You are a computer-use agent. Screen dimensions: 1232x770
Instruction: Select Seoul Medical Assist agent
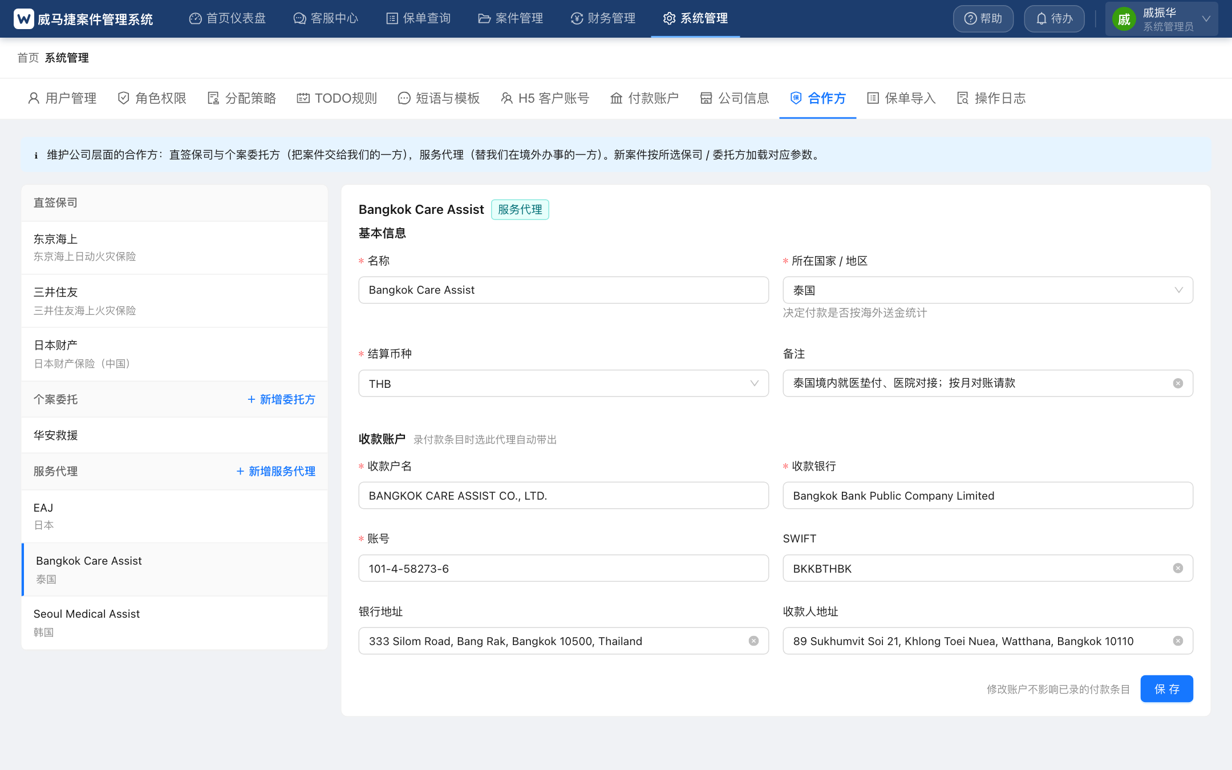coord(175,623)
